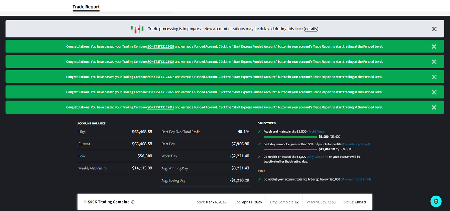Click the Winning Day % value 58

point(333,202)
